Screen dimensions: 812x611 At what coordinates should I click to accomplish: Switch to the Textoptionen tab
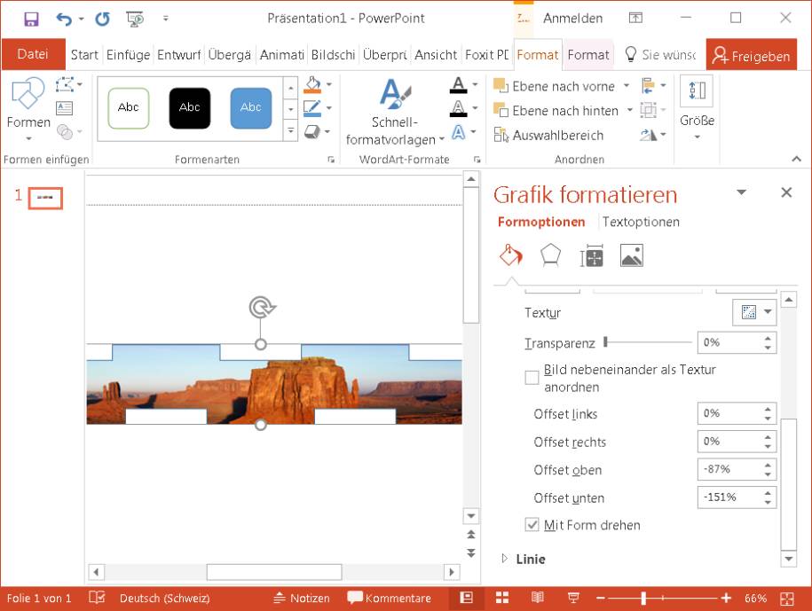click(641, 222)
